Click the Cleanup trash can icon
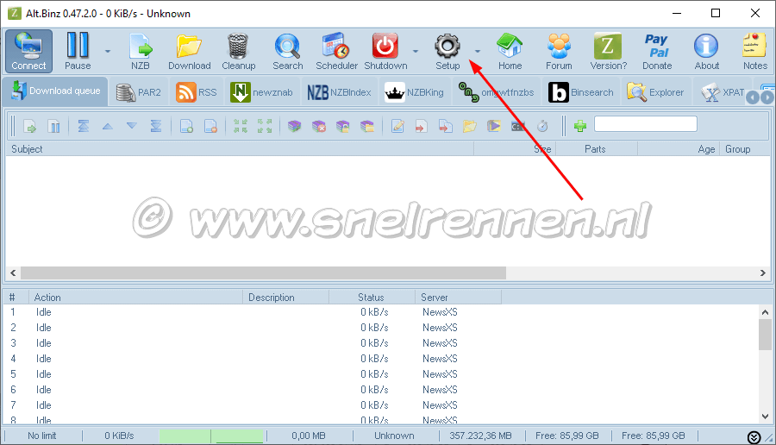The width and height of the screenshot is (776, 445). 238,51
